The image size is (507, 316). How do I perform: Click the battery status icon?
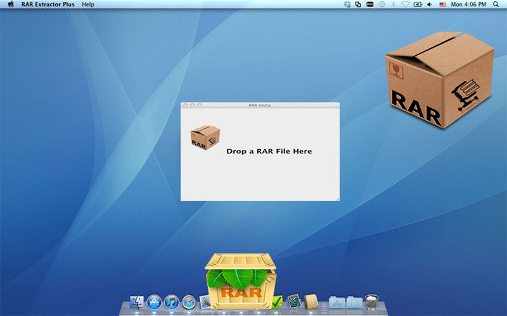tap(418, 4)
